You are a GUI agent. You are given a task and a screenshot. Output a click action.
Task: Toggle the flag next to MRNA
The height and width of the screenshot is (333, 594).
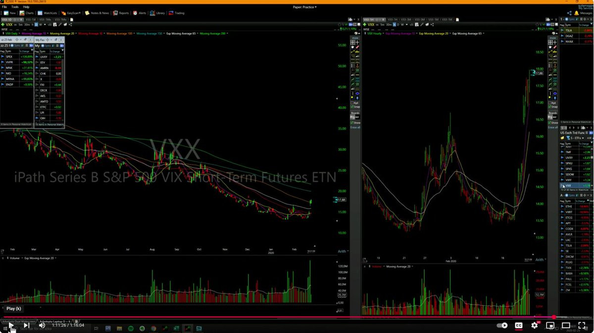[x=2, y=79]
